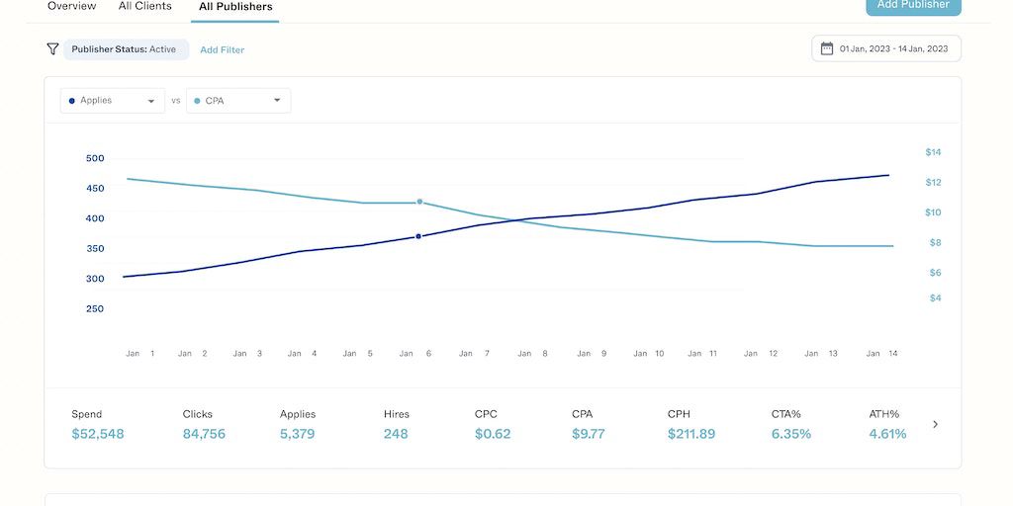
Task: Click the Add Filter link
Action: coord(223,49)
